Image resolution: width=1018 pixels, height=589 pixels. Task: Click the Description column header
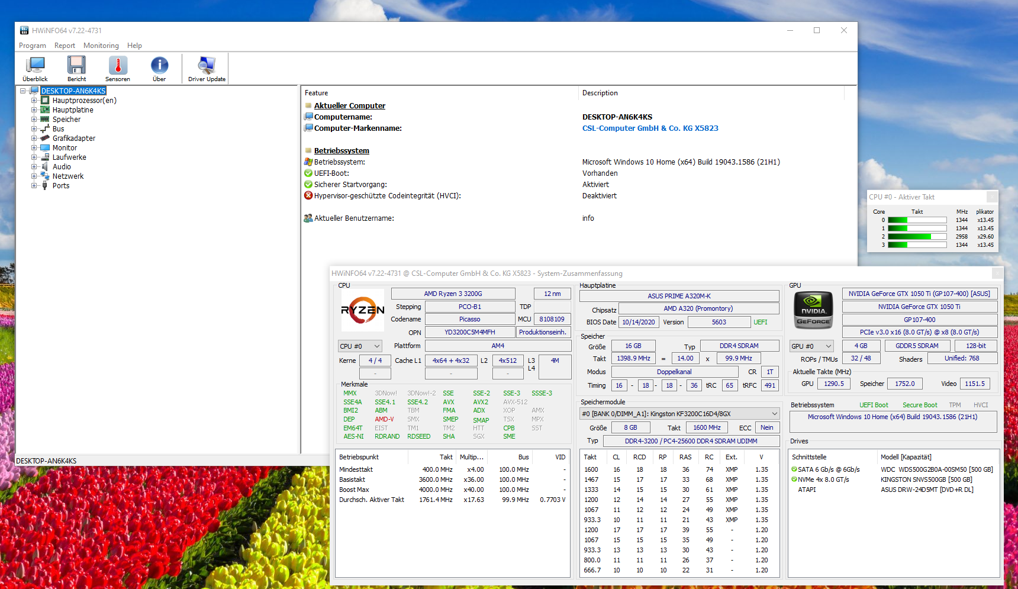[x=711, y=93]
